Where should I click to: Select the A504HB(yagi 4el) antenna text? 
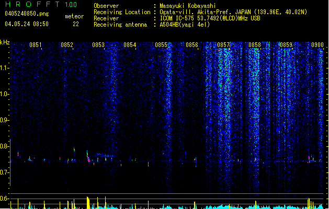pos(185,25)
